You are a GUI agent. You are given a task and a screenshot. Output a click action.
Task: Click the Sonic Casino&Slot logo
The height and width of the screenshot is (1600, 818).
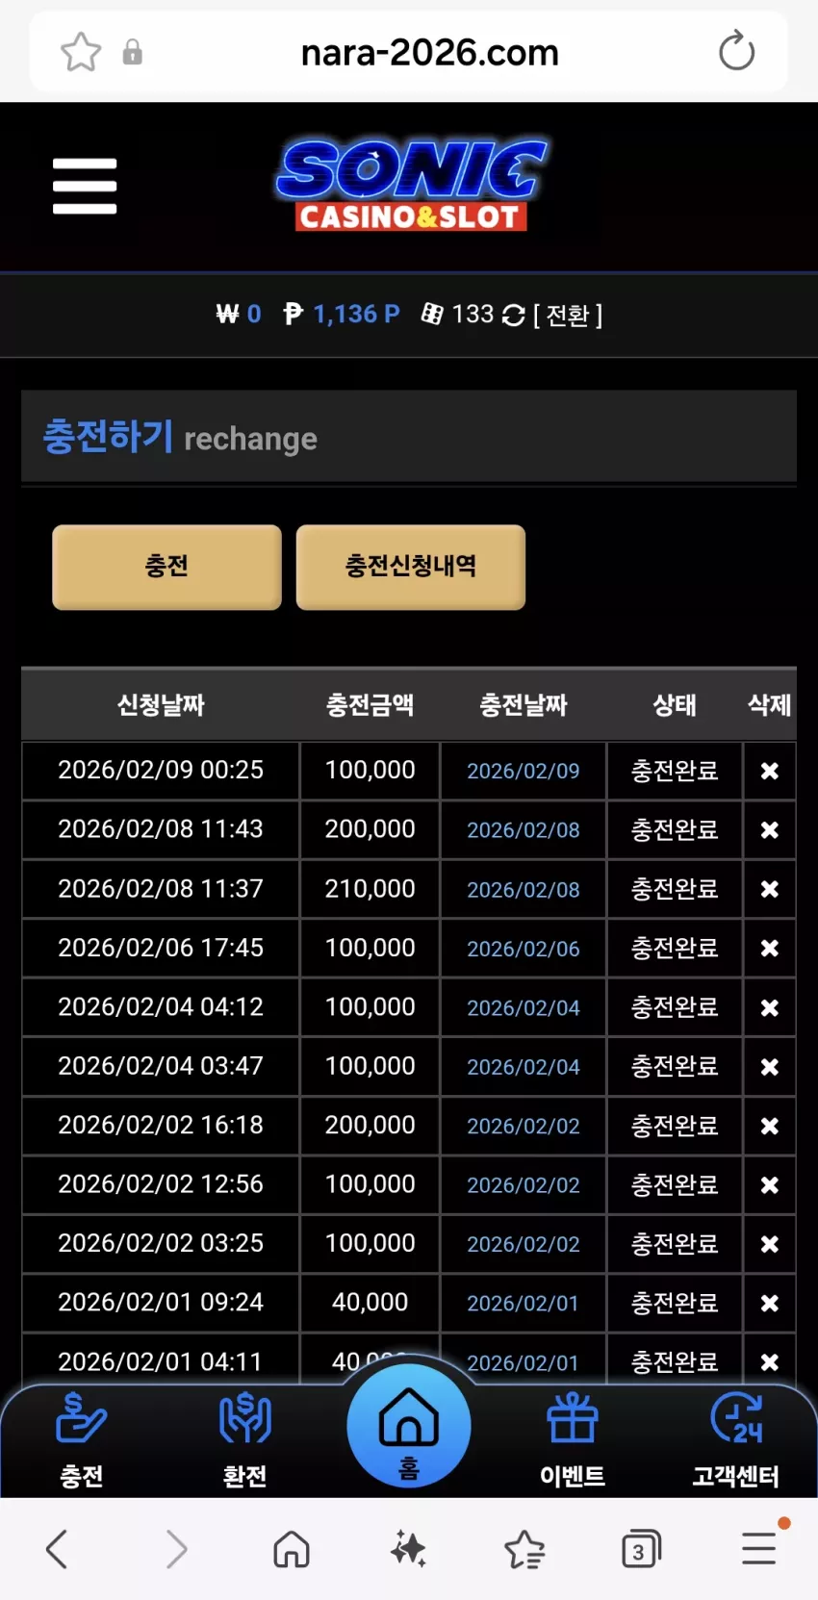[x=412, y=185]
